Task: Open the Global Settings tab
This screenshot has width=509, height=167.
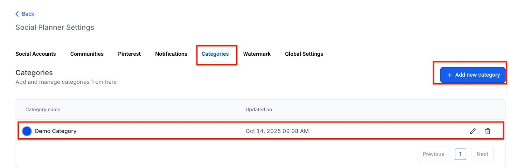Action: point(304,54)
